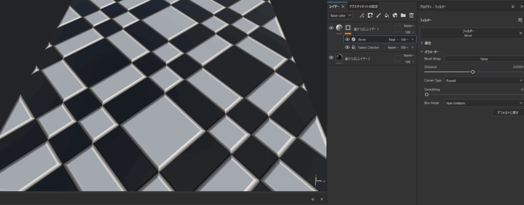Image resolution: width=524 pixels, height=205 pixels.
Task: Toggle the Bevel Wrap False button
Action: pyautogui.click(x=484, y=59)
